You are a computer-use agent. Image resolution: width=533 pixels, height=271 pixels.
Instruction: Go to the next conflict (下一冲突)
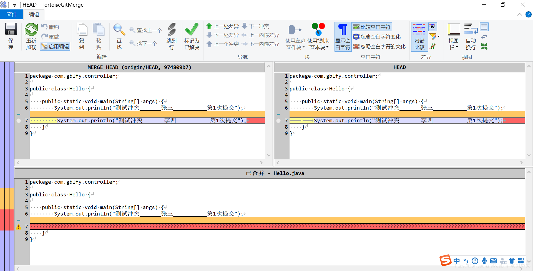click(255, 26)
